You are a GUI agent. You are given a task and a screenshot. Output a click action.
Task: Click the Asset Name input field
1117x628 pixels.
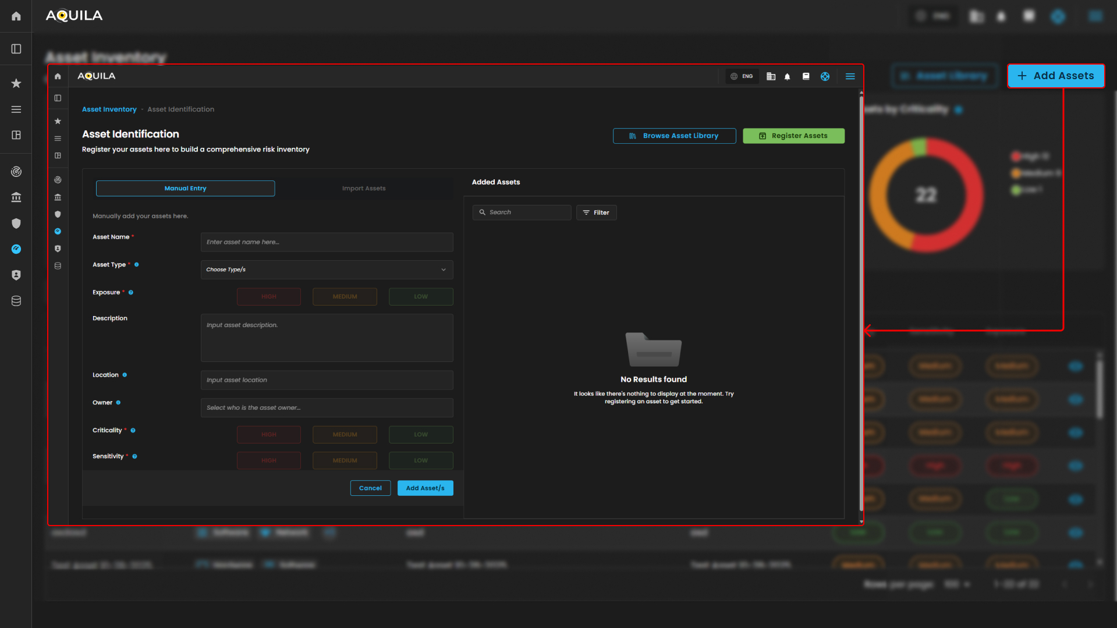click(x=327, y=242)
